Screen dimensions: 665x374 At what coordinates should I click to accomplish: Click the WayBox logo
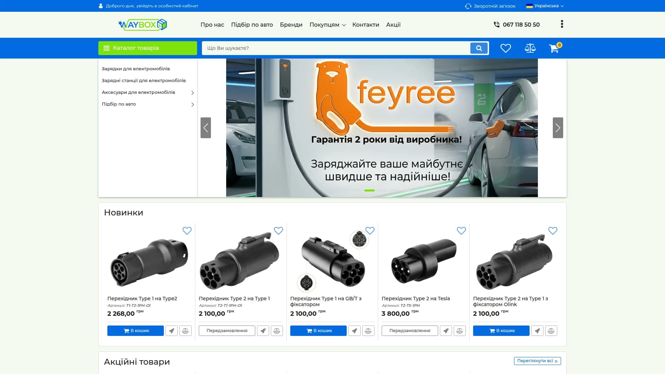[143, 25]
